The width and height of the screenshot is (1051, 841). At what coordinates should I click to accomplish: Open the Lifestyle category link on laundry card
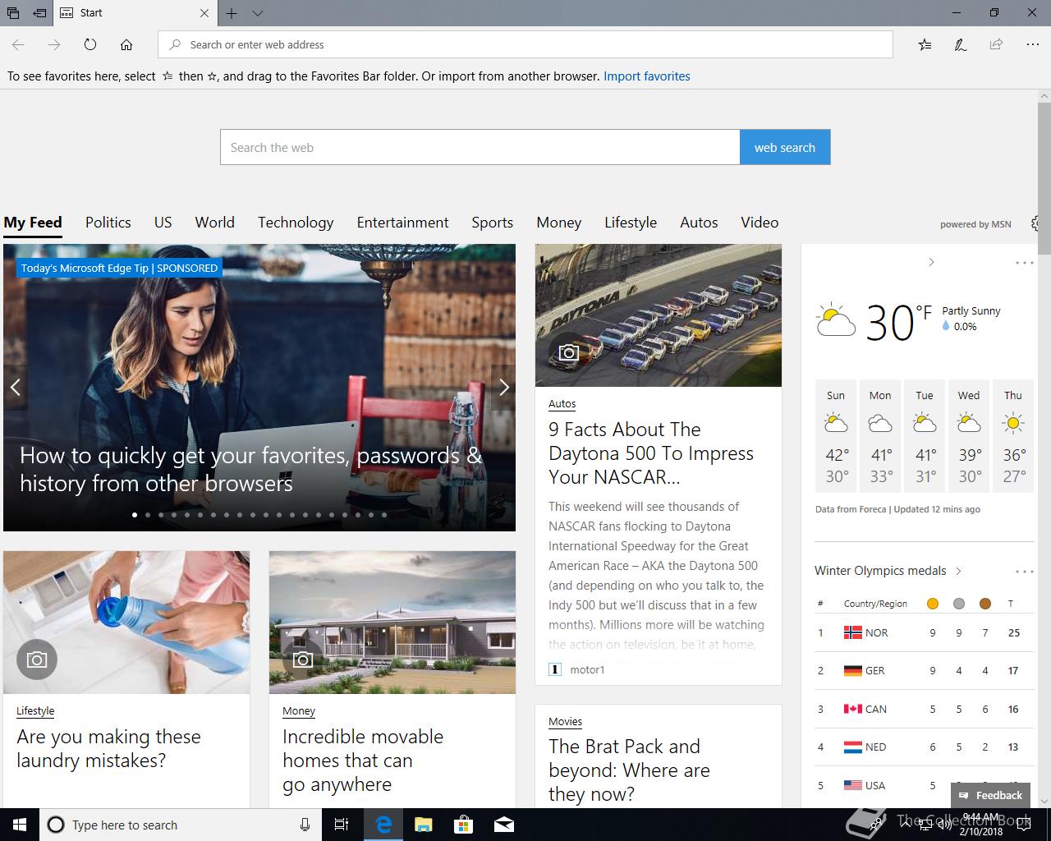(35, 711)
